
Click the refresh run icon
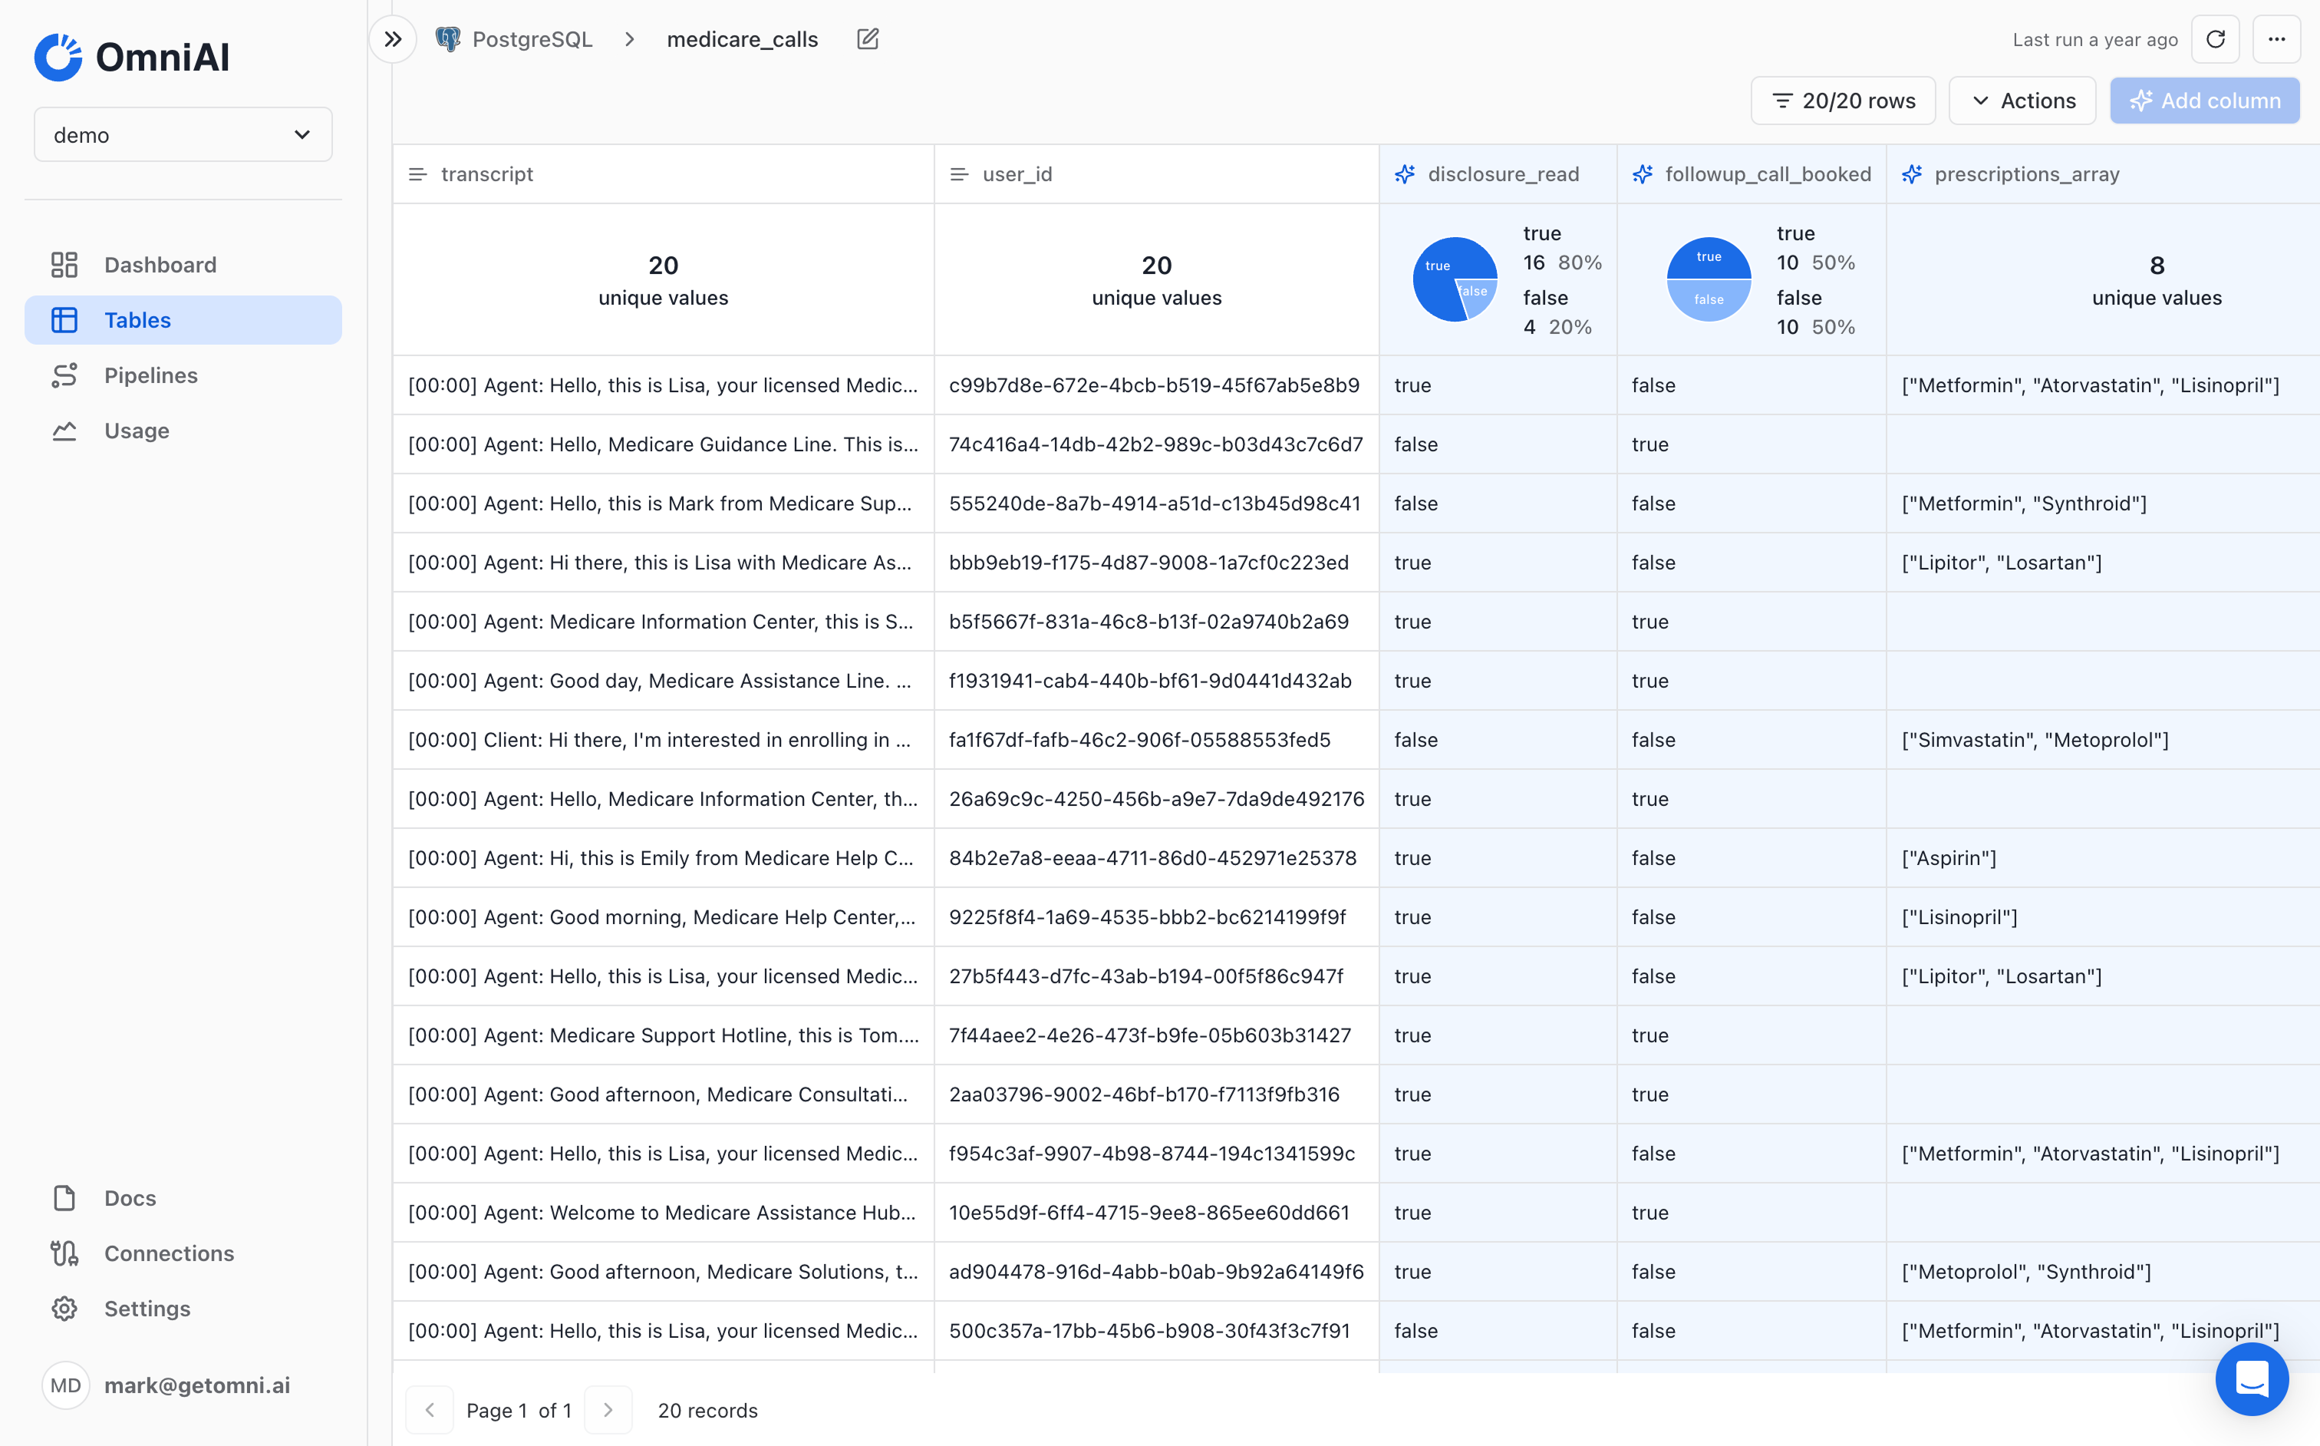tap(2215, 39)
